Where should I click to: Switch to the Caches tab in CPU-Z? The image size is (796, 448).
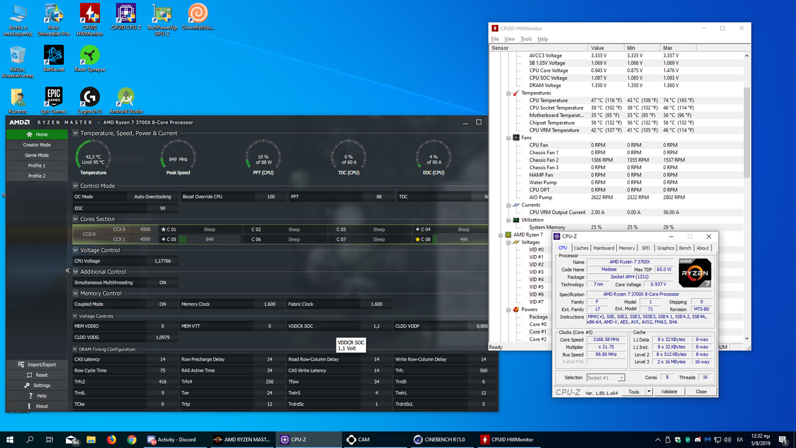pos(581,248)
